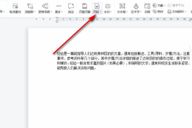Click ruler number 20

click(x=124, y=19)
